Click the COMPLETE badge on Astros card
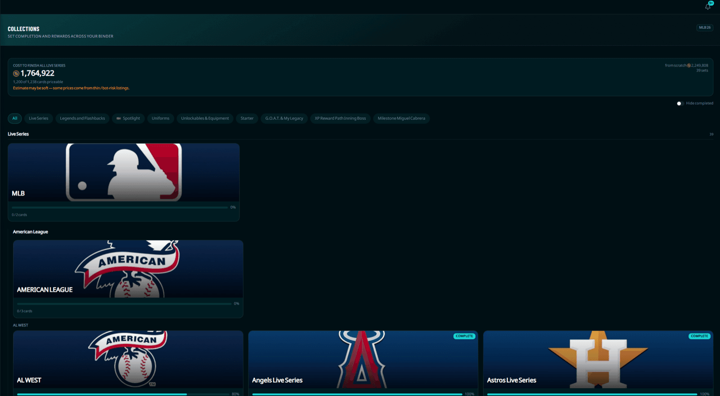The image size is (720, 396). click(699, 336)
